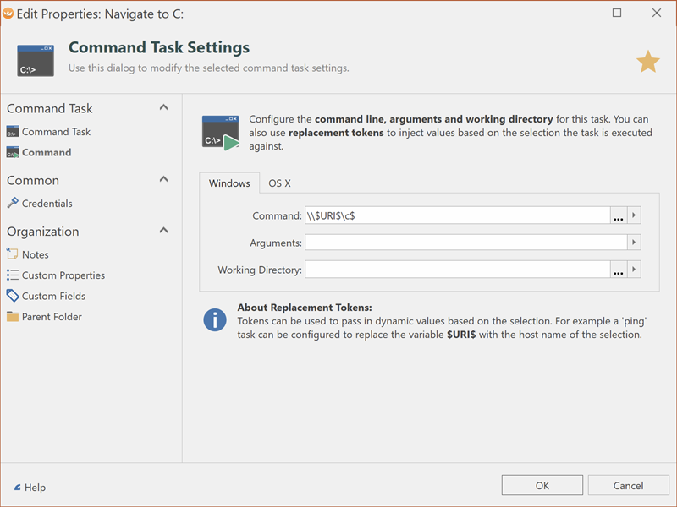Screen dimensions: 677x507
Task: Open the Parent Folder icon
Action: (x=13, y=317)
